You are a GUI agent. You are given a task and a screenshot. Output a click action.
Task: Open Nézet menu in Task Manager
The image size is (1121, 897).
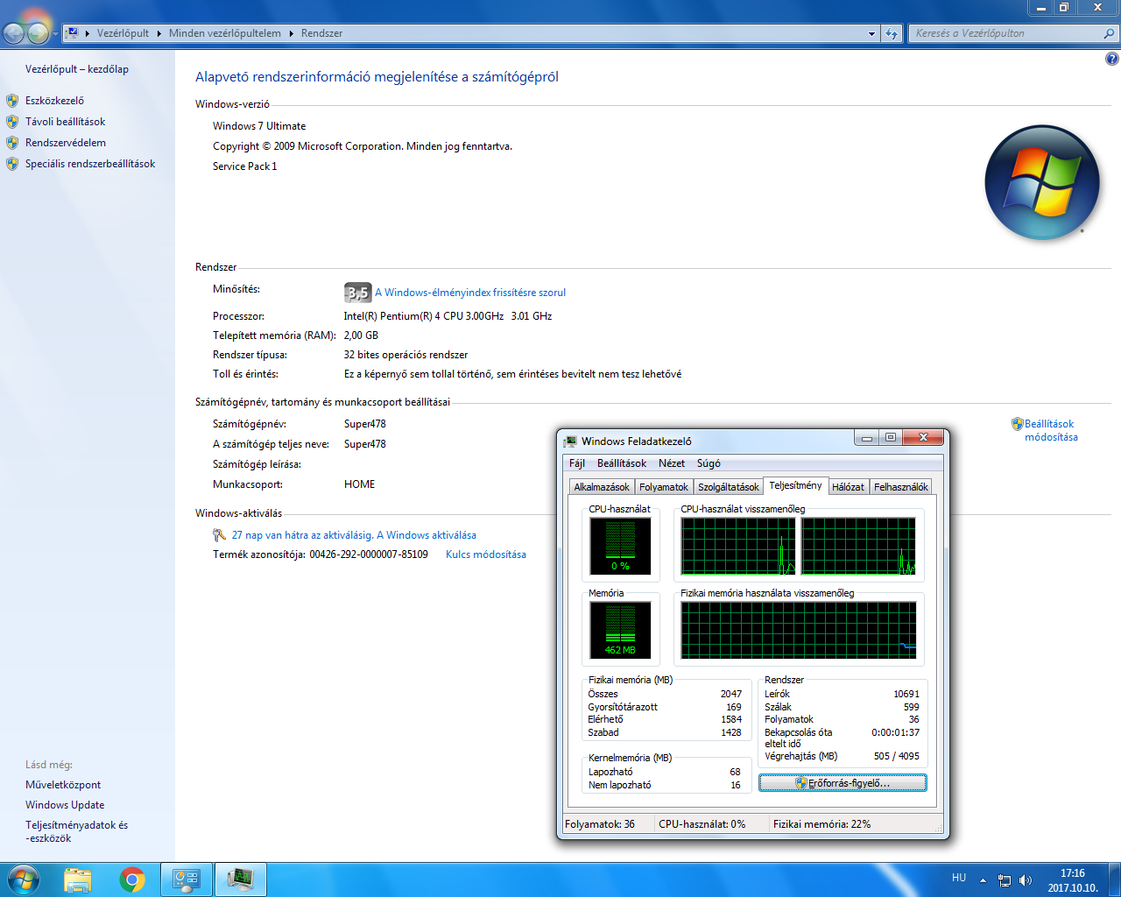pos(672,463)
